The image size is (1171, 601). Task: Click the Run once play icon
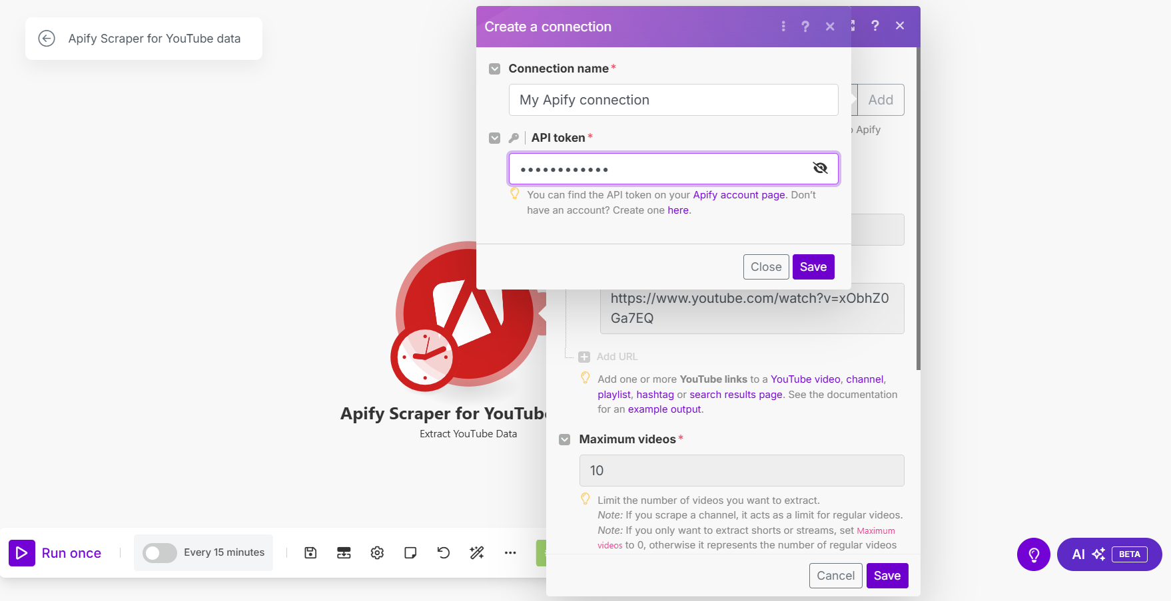(x=22, y=552)
